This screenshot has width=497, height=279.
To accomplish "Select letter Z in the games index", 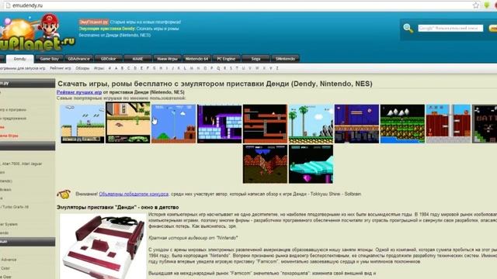I will 277,68.
